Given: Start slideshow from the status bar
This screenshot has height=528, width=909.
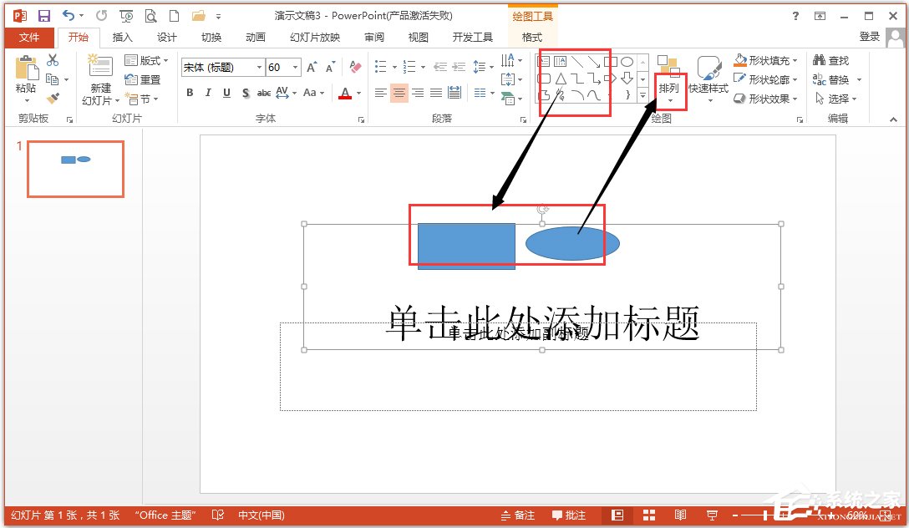Looking at the screenshot, I should tap(712, 515).
